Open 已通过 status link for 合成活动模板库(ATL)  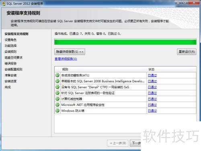[152, 75]
